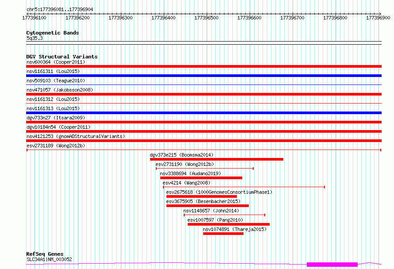The height and width of the screenshot is (269, 394).
Task: Open nsv4121253 (gnomADStructuralVariants) label
Action: tap(76, 136)
